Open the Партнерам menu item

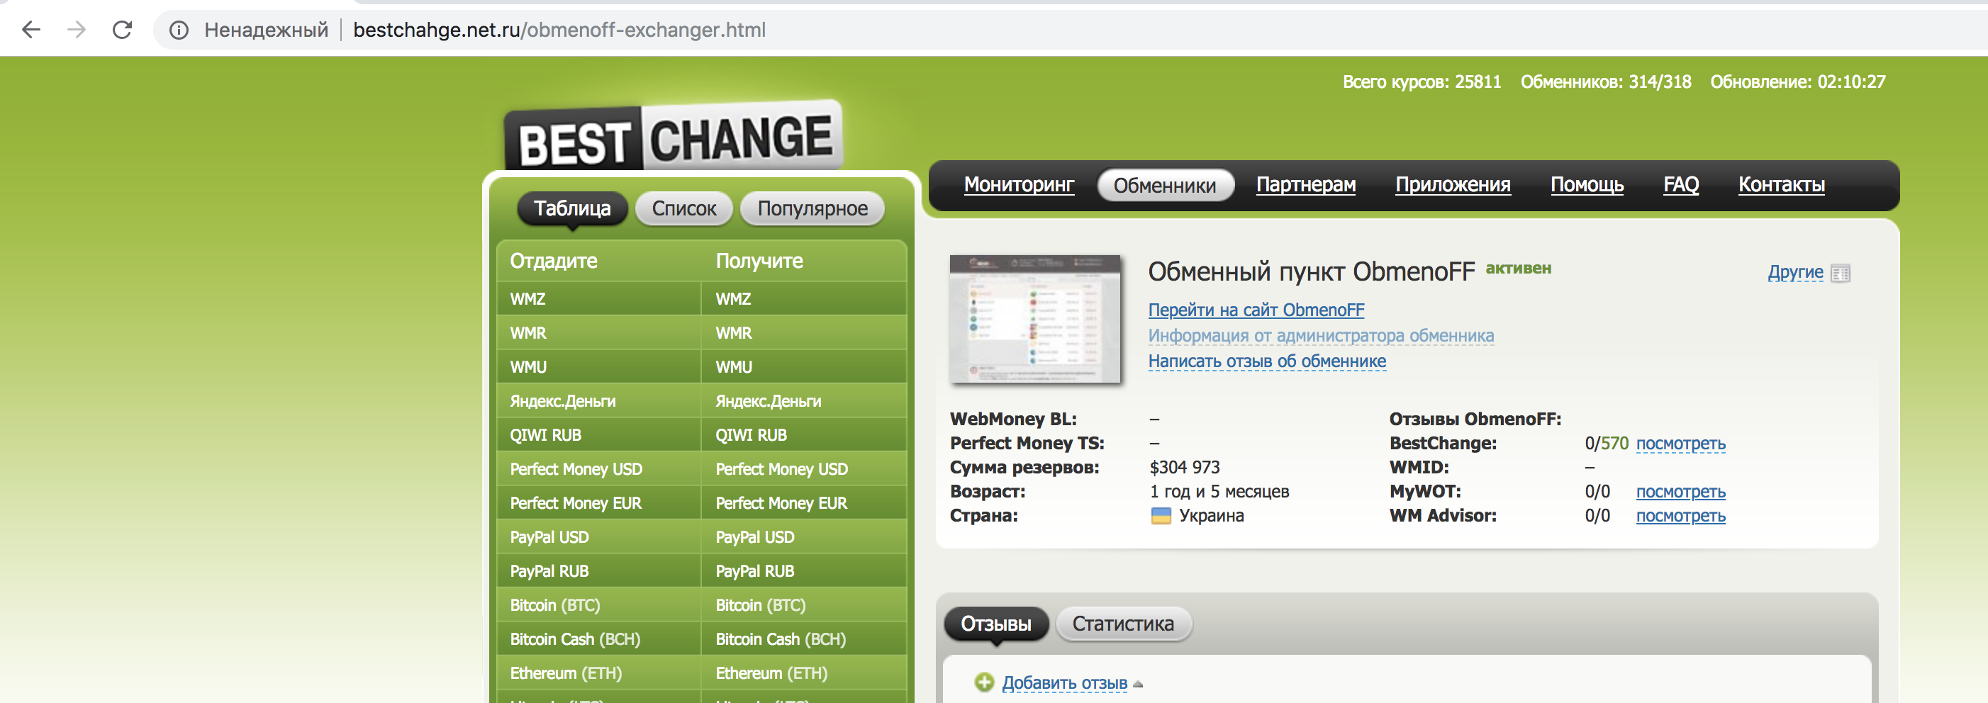(x=1306, y=184)
